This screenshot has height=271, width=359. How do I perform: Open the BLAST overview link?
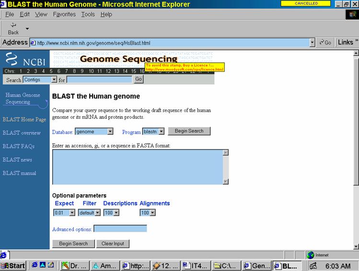[x=22, y=133]
